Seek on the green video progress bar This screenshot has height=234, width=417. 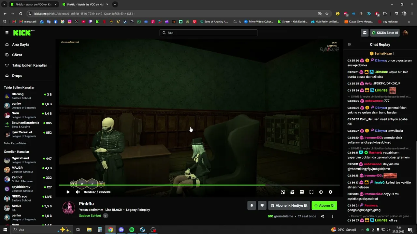(x=199, y=185)
